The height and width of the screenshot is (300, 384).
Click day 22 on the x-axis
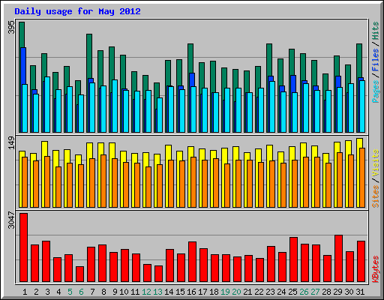[259, 292]
